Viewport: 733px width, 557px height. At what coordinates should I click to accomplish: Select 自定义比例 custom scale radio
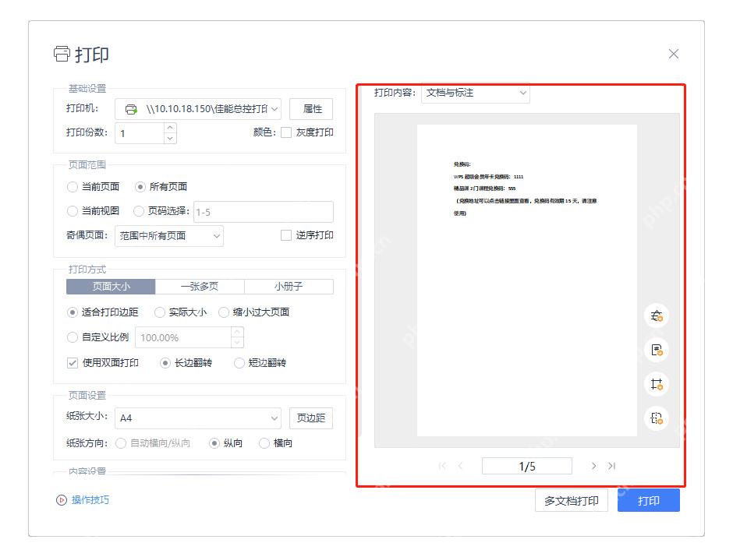[x=73, y=337]
